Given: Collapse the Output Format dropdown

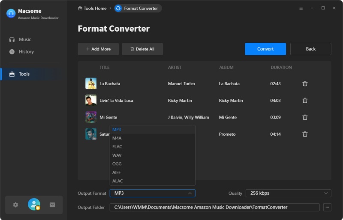Looking at the screenshot, I should point(153,193).
